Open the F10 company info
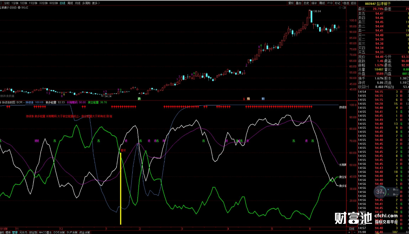Image resolution: width=409 pixels, height=234 pixels. pos(330,3)
